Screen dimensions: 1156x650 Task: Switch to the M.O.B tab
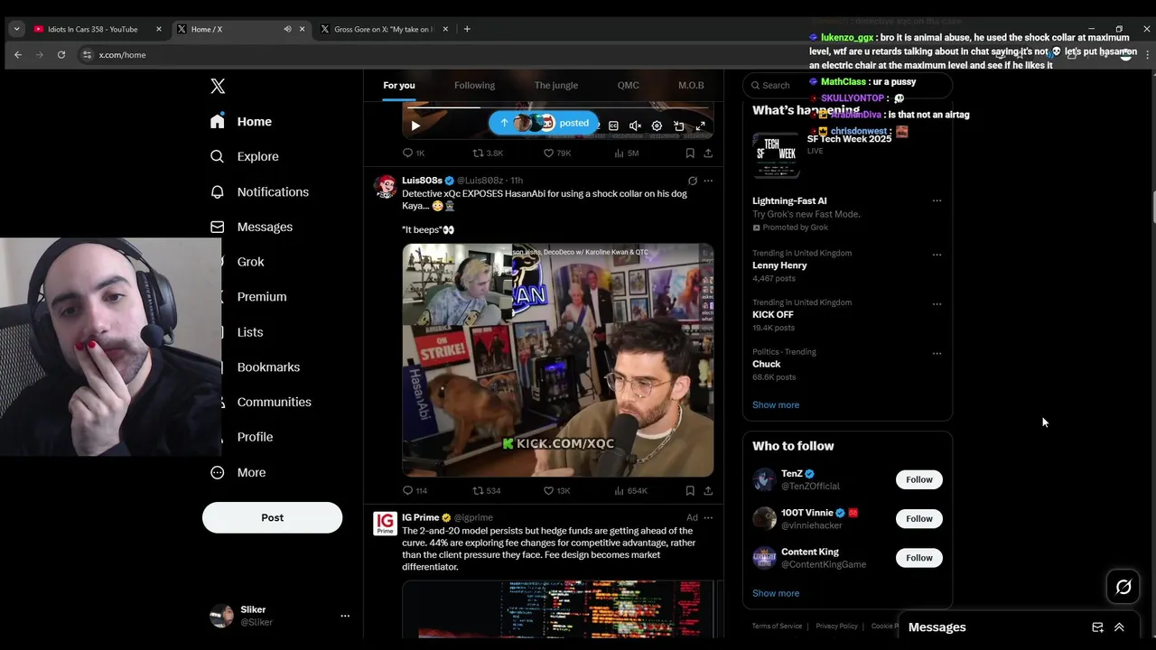691,86
